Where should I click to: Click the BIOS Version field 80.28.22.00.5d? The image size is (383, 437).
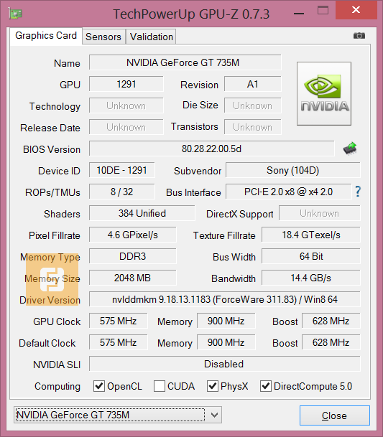211,149
